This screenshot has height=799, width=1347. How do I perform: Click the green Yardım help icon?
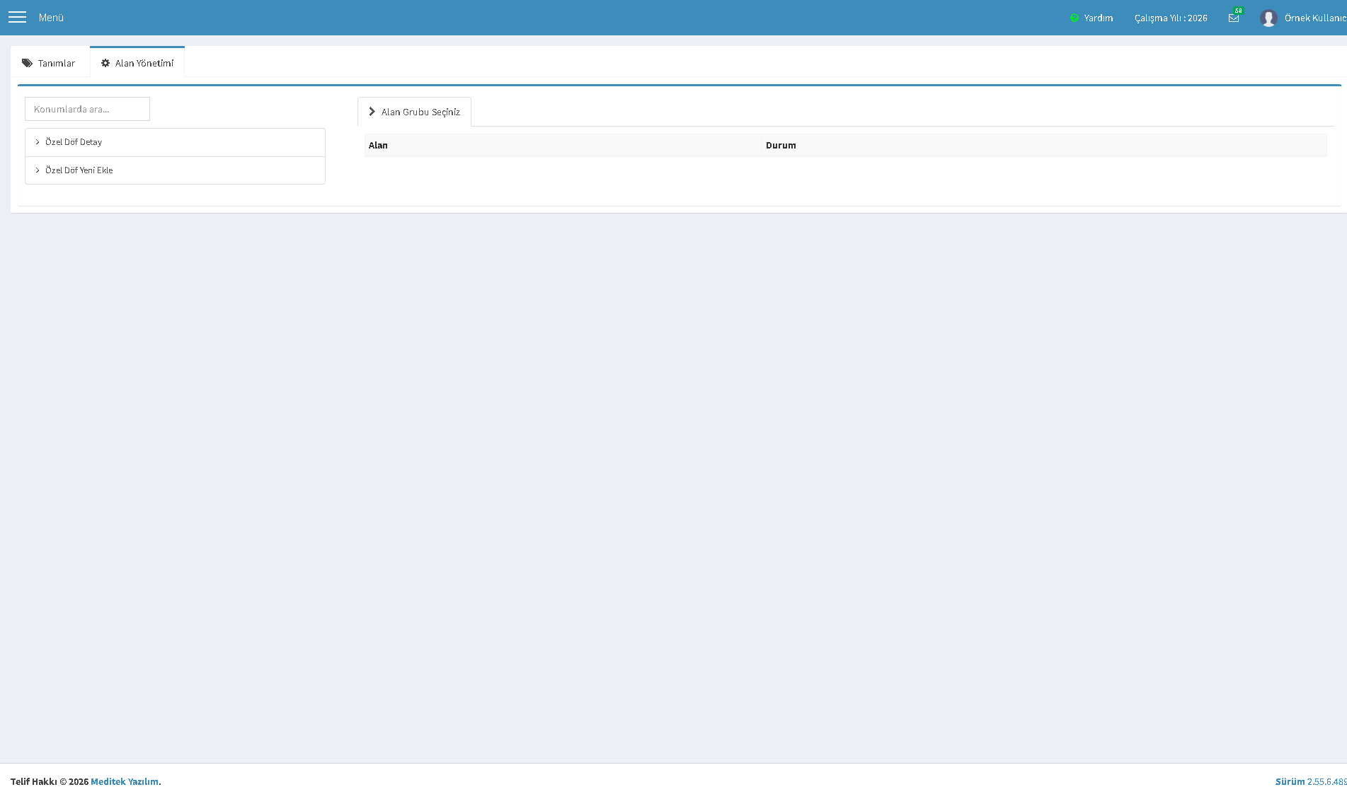click(x=1074, y=18)
